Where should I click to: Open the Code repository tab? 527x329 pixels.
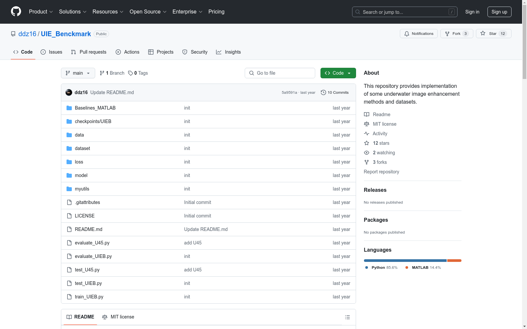(x=23, y=52)
